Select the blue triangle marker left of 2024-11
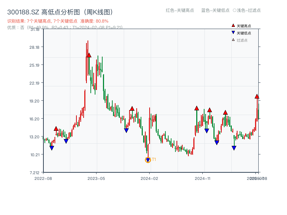 206,130
